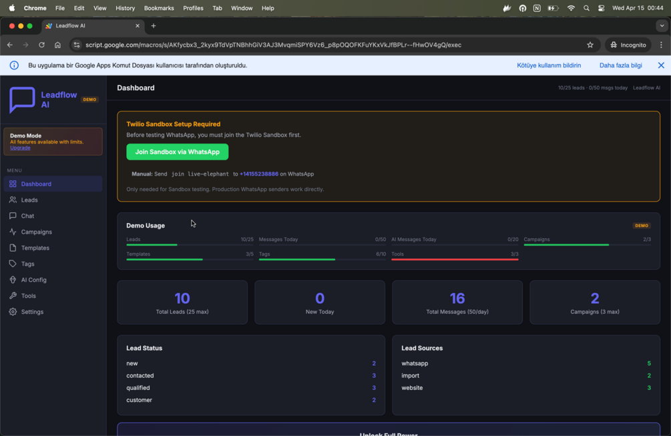Go back with browser back arrow
Image resolution: width=671 pixels, height=436 pixels.
(10, 45)
